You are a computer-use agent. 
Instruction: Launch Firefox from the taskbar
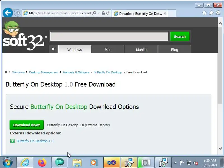click(x=42, y=162)
